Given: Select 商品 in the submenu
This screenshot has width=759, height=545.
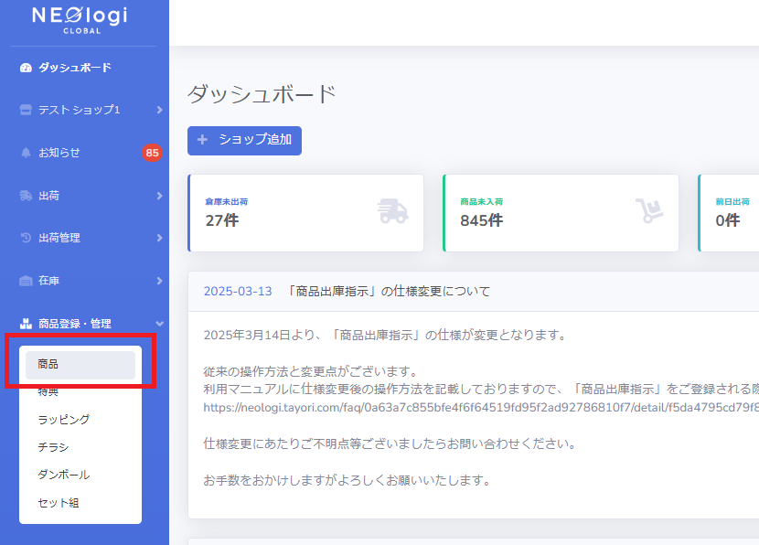Looking at the screenshot, I should pyautogui.click(x=80, y=365).
